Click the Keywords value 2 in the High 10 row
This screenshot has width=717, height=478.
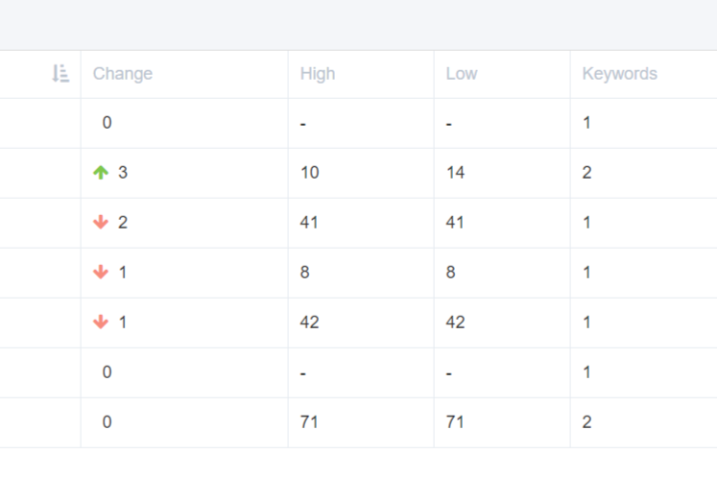pos(586,173)
